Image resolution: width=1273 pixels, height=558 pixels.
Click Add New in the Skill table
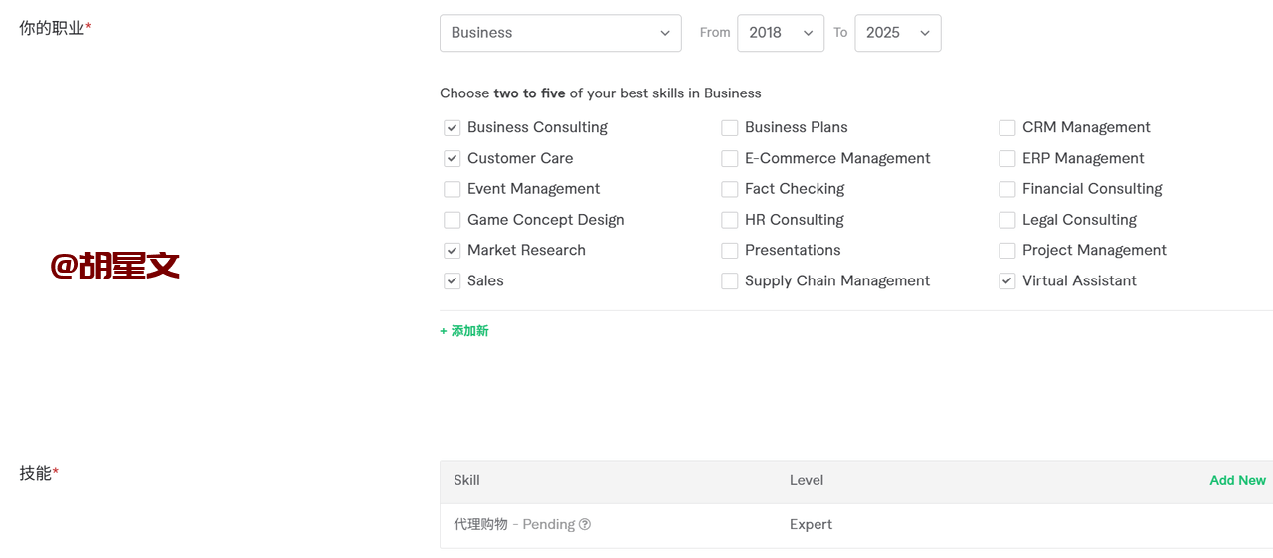1237,481
